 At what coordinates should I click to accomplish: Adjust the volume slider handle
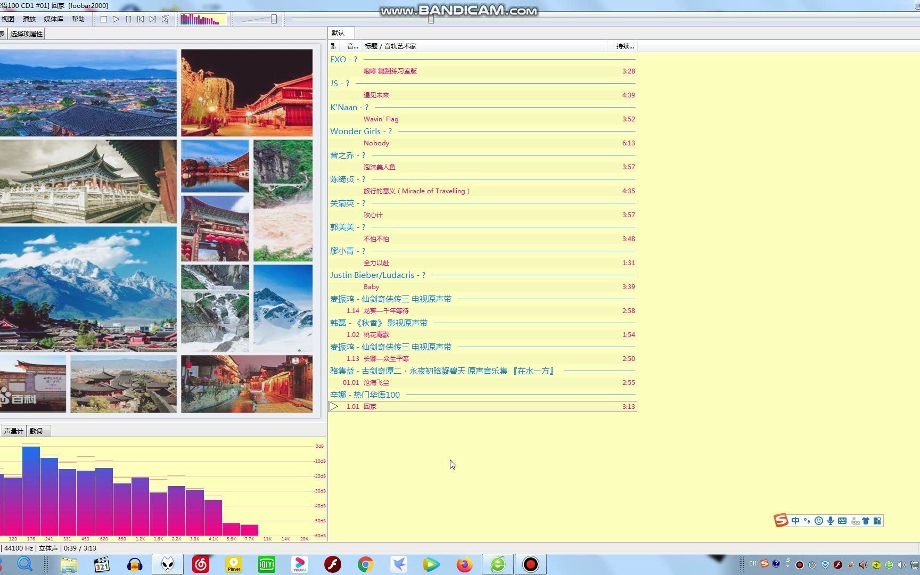click(x=274, y=19)
